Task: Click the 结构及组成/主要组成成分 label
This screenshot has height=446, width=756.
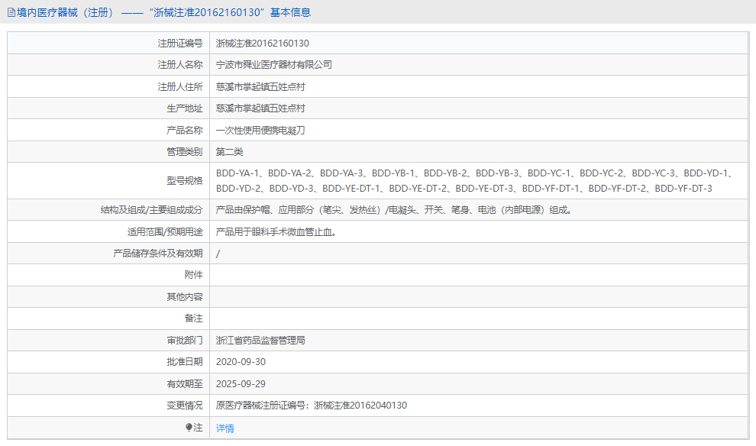Action: 151,210
